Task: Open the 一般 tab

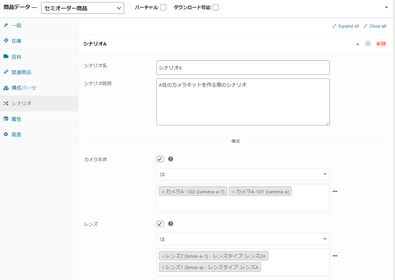Action: coord(39,25)
